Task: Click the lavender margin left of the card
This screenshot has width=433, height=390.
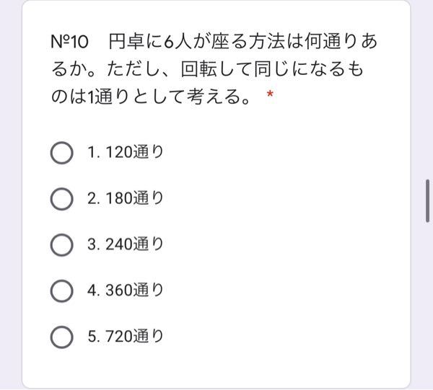Action: 11,195
